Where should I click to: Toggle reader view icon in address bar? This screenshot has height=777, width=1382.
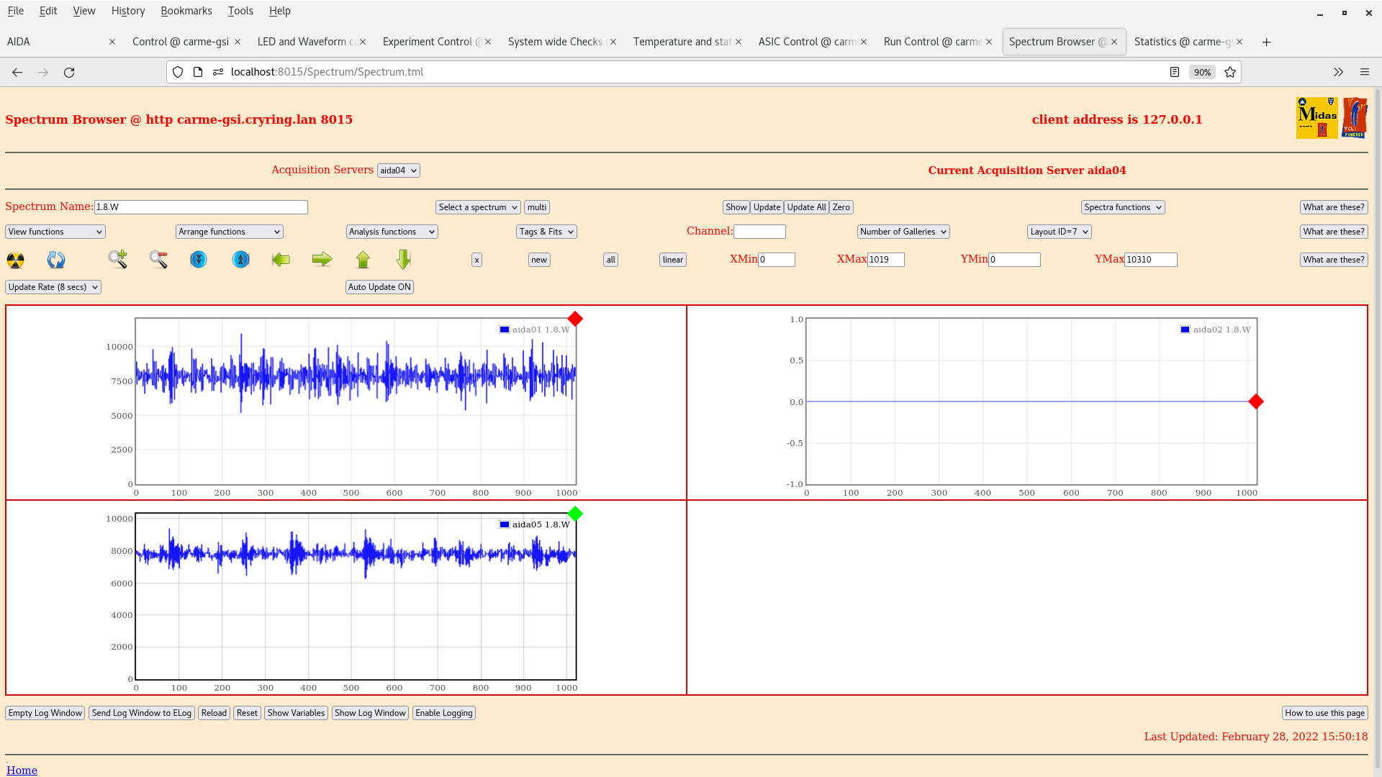[x=1175, y=72]
